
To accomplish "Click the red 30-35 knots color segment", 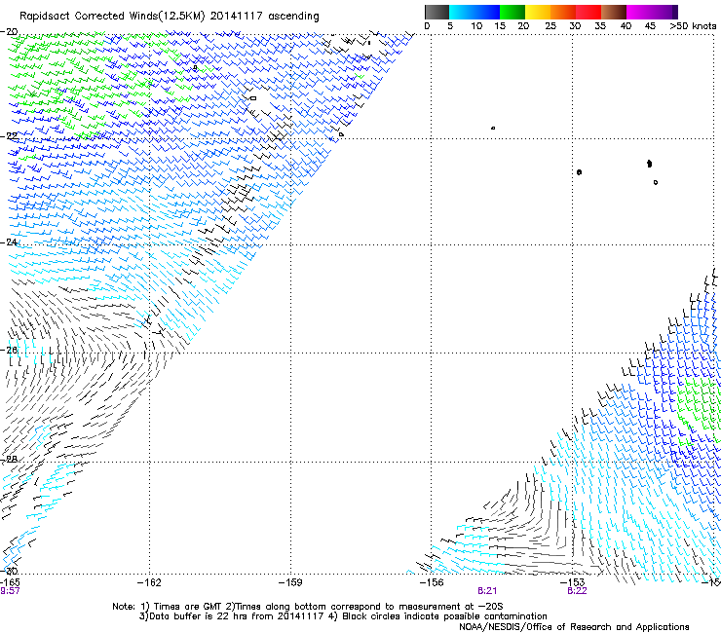I will [588, 12].
